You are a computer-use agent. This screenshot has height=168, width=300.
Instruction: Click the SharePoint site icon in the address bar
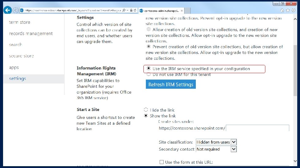(22, 10)
